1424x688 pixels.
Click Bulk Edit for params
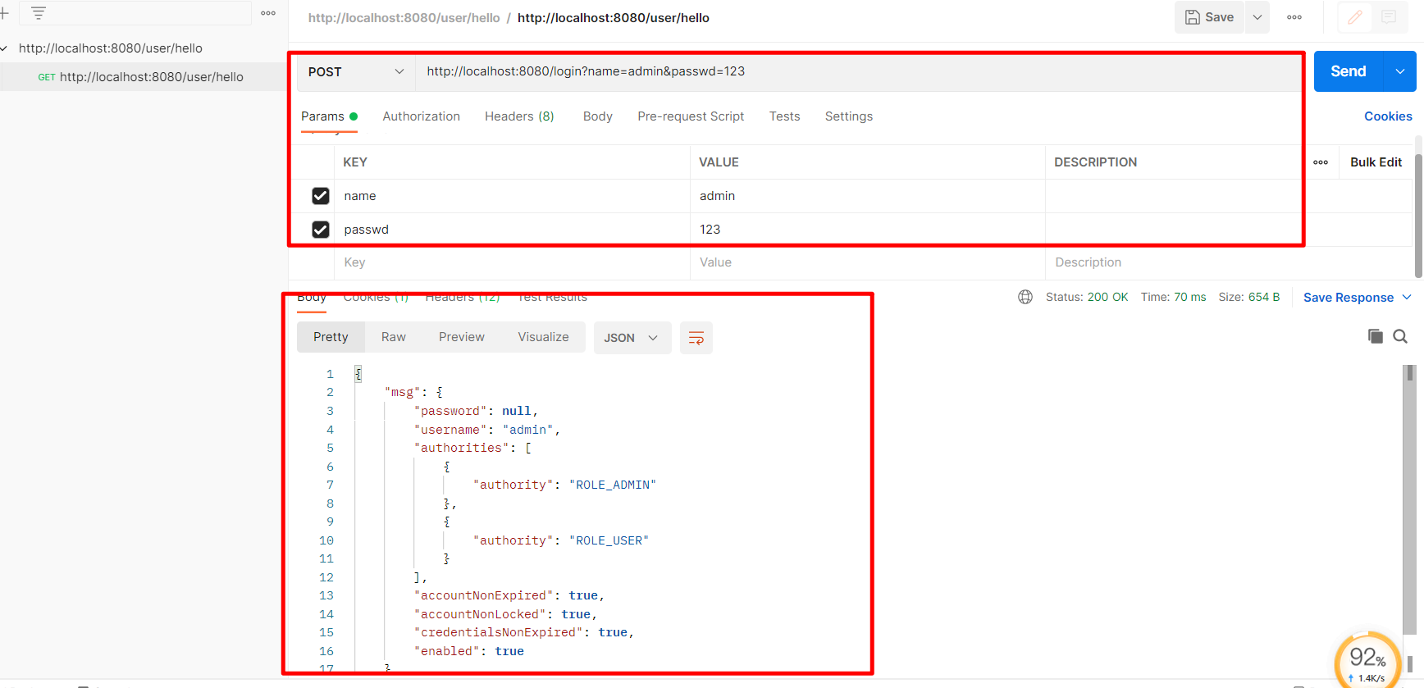(1376, 162)
